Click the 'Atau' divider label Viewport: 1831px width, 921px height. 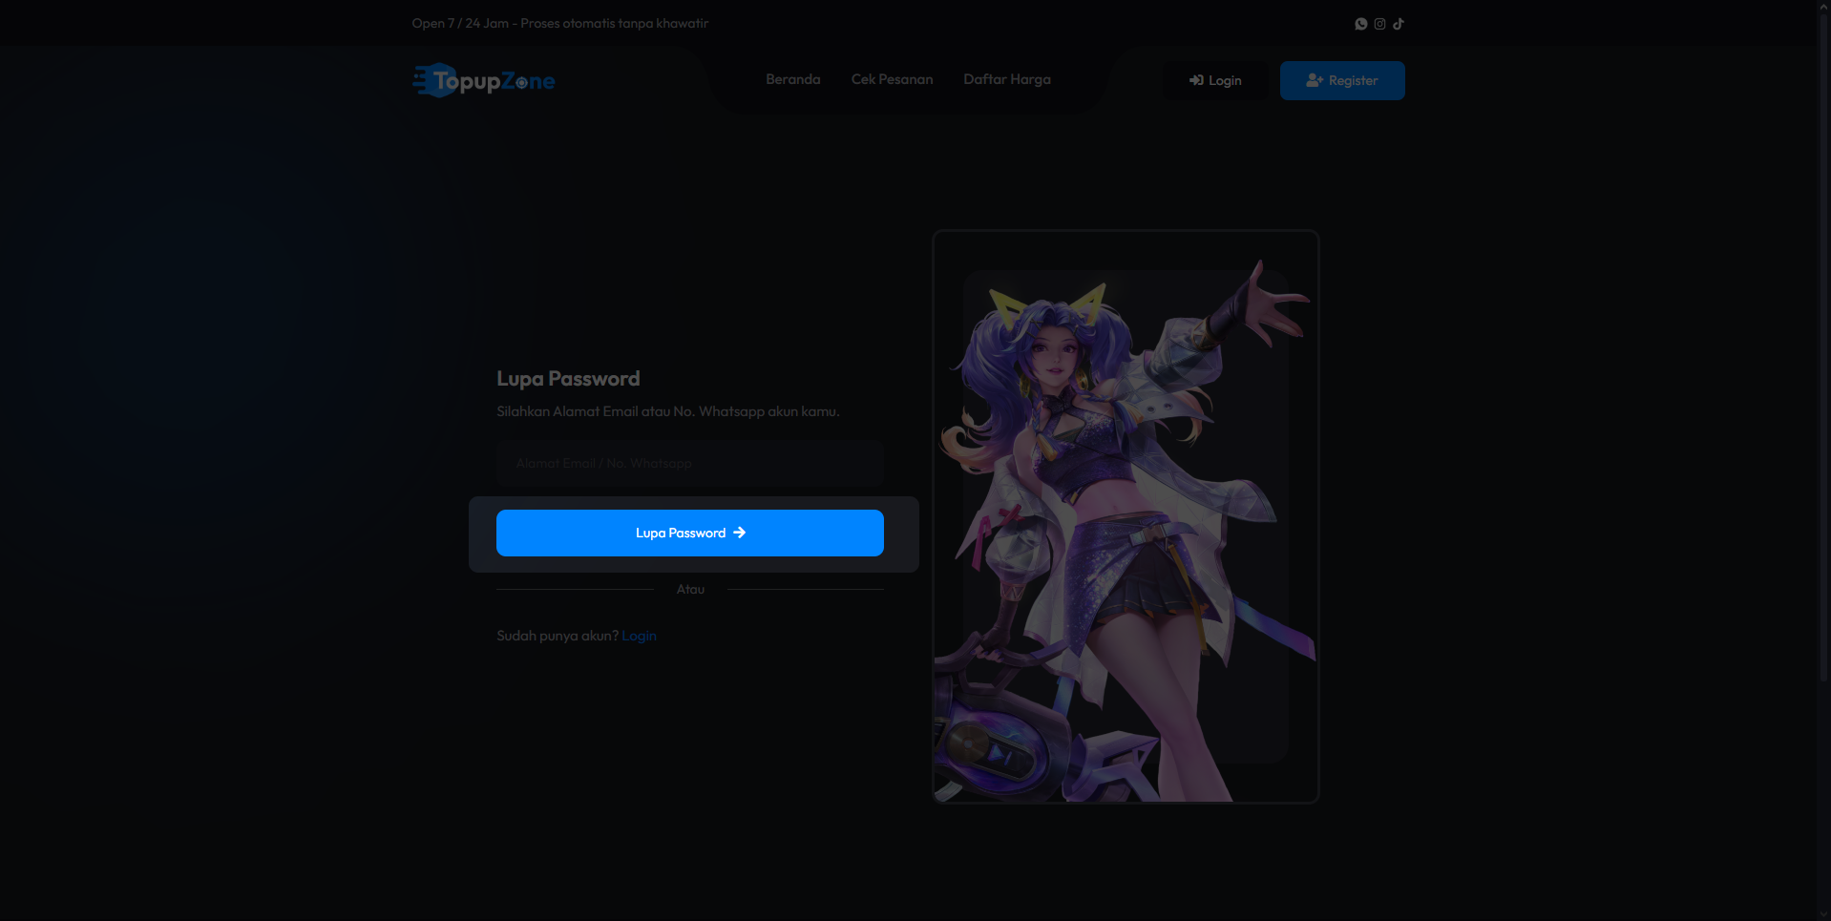coord(690,589)
